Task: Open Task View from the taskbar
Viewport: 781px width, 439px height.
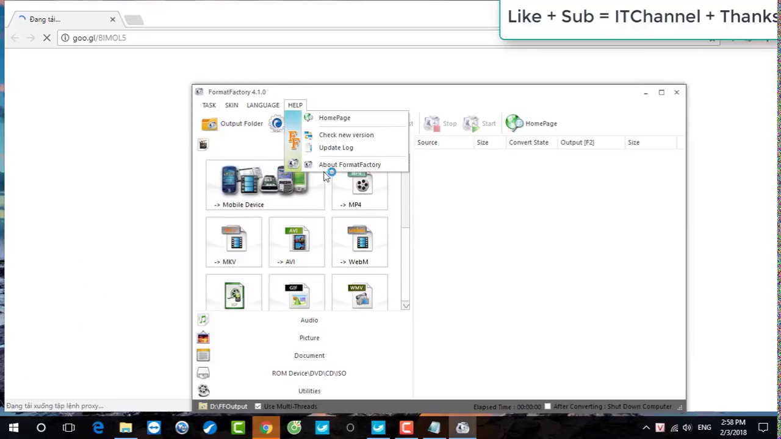Action: coord(69,428)
